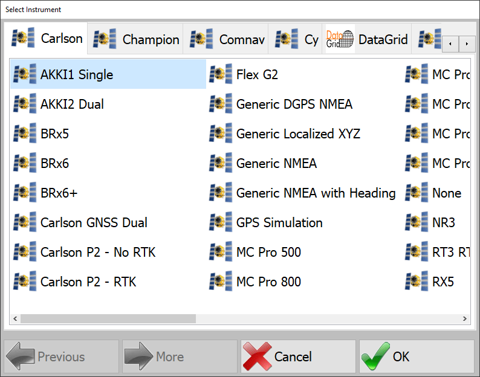Image resolution: width=480 pixels, height=377 pixels.
Task: Select the Carlson P2 - No RTK icon
Action: [x=25, y=251]
